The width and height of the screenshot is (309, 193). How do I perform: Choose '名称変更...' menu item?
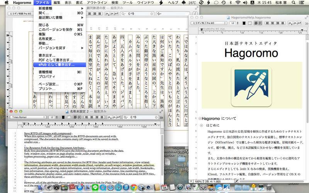(59, 39)
